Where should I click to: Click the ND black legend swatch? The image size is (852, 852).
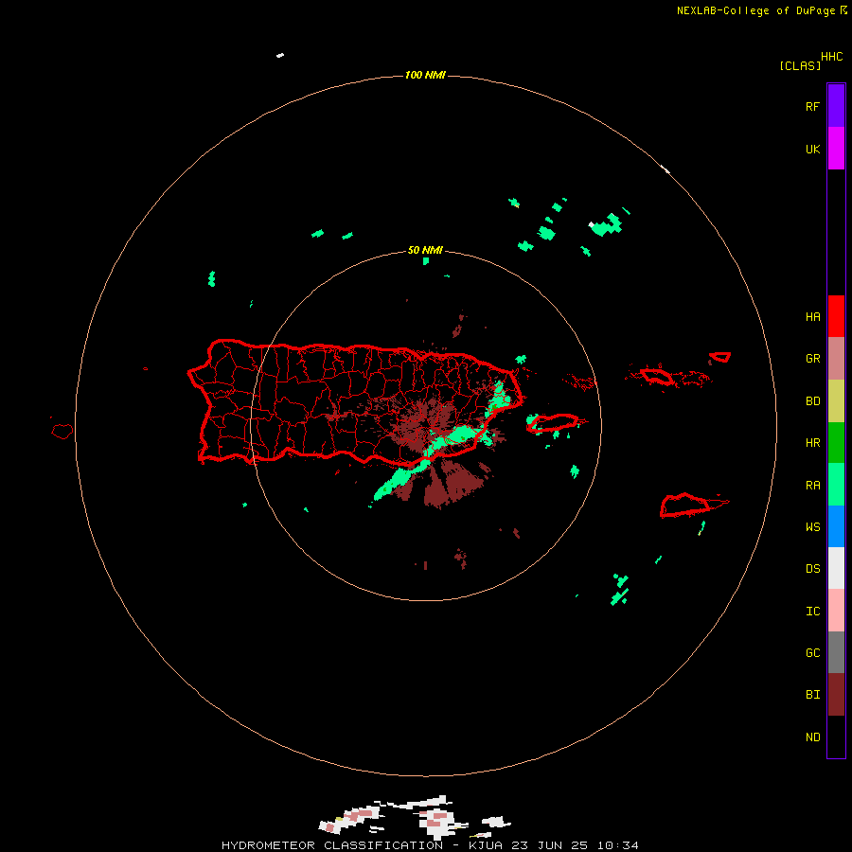click(x=836, y=737)
